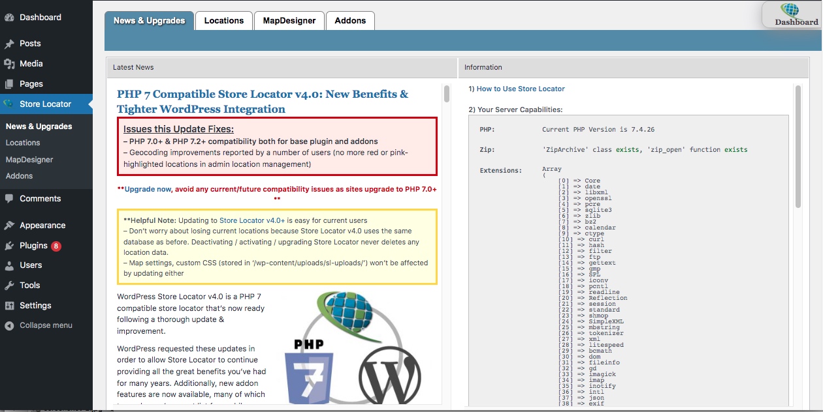
Task: Click 'Current PHP Version is 7.4.26' text
Action: [x=598, y=130]
